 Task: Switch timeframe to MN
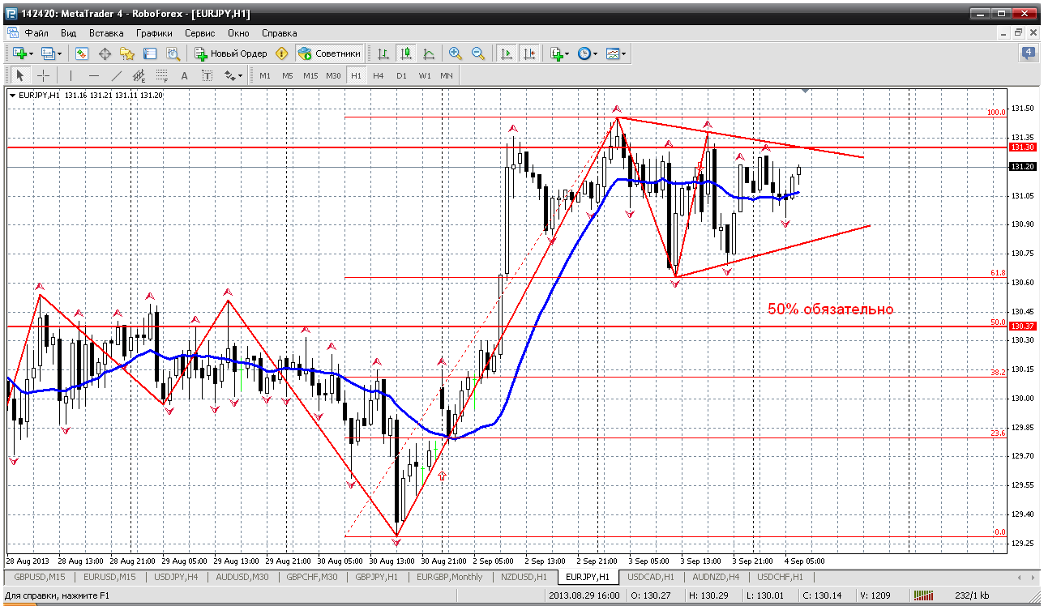(x=447, y=75)
